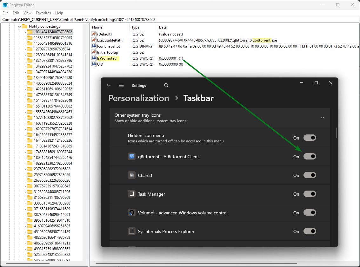Click the string icon beside ExecutablePath
This screenshot has width=360, height=267.
[94, 40]
